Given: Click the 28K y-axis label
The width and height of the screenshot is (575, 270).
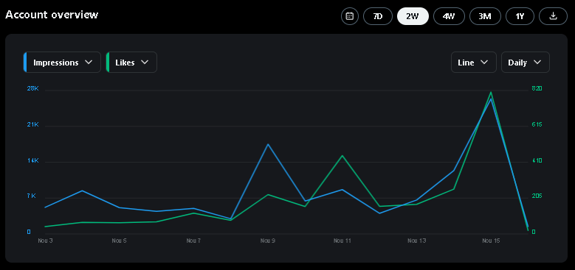Looking at the screenshot, I should tap(33, 89).
